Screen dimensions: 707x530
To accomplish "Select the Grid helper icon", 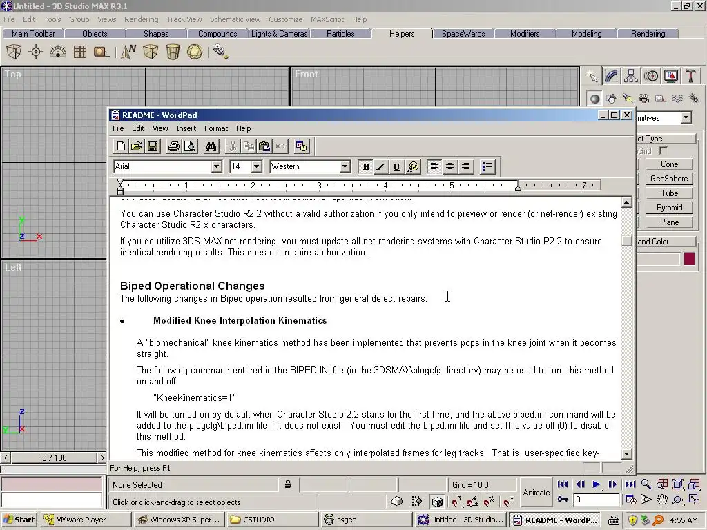I will (x=80, y=52).
